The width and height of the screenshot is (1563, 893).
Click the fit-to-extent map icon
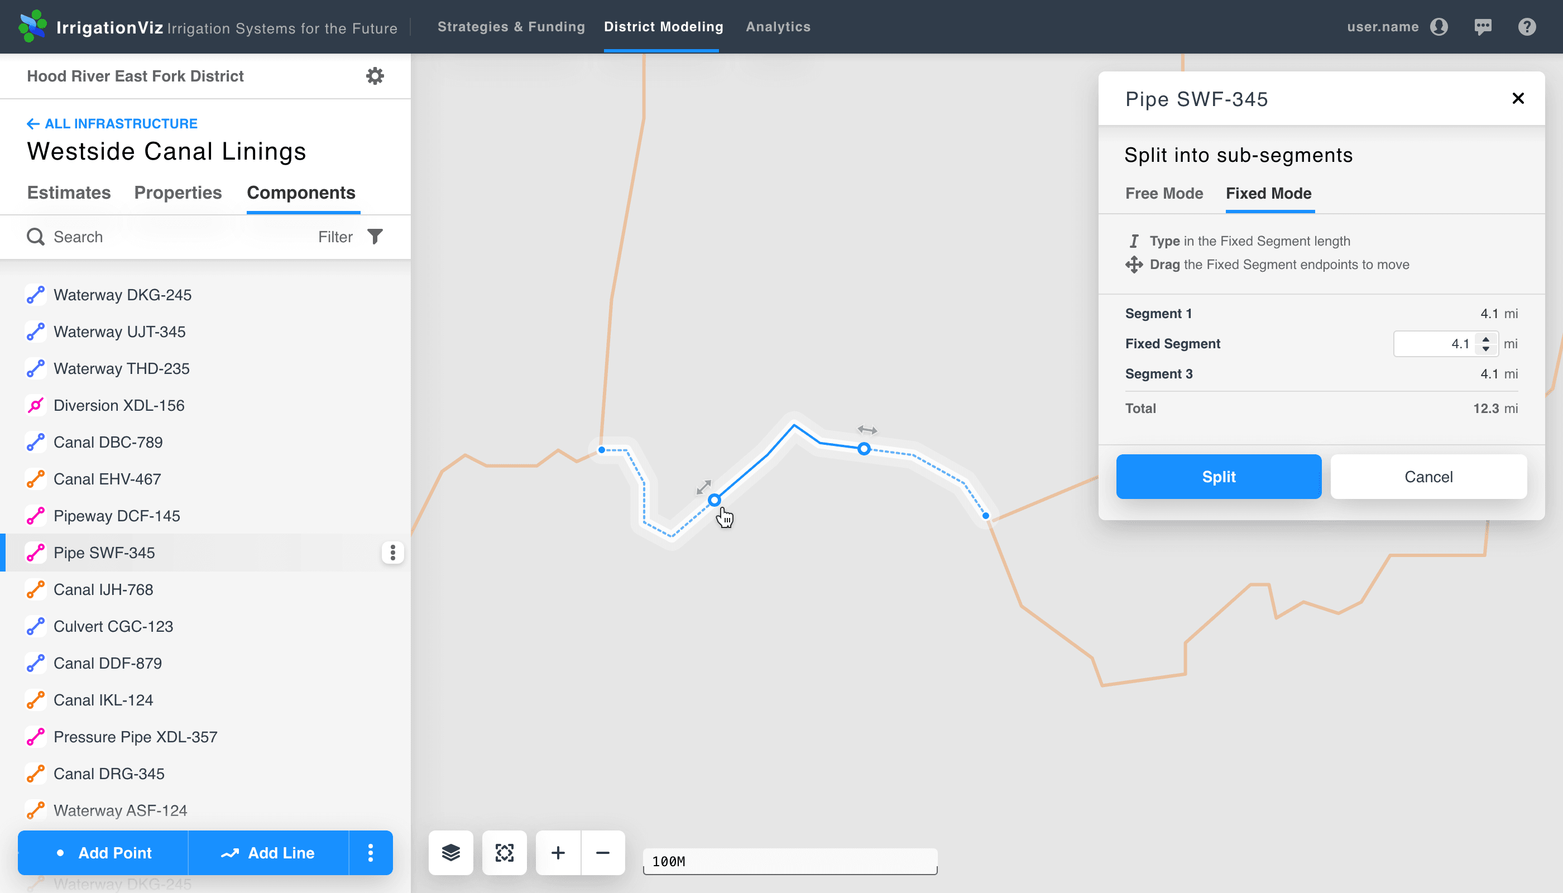pyautogui.click(x=504, y=852)
